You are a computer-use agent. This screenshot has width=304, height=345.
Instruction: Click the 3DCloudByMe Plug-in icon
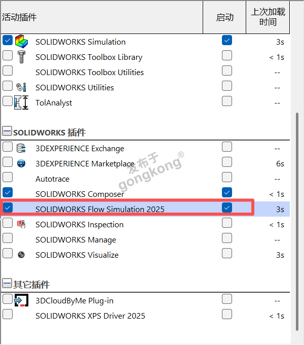click(x=21, y=300)
